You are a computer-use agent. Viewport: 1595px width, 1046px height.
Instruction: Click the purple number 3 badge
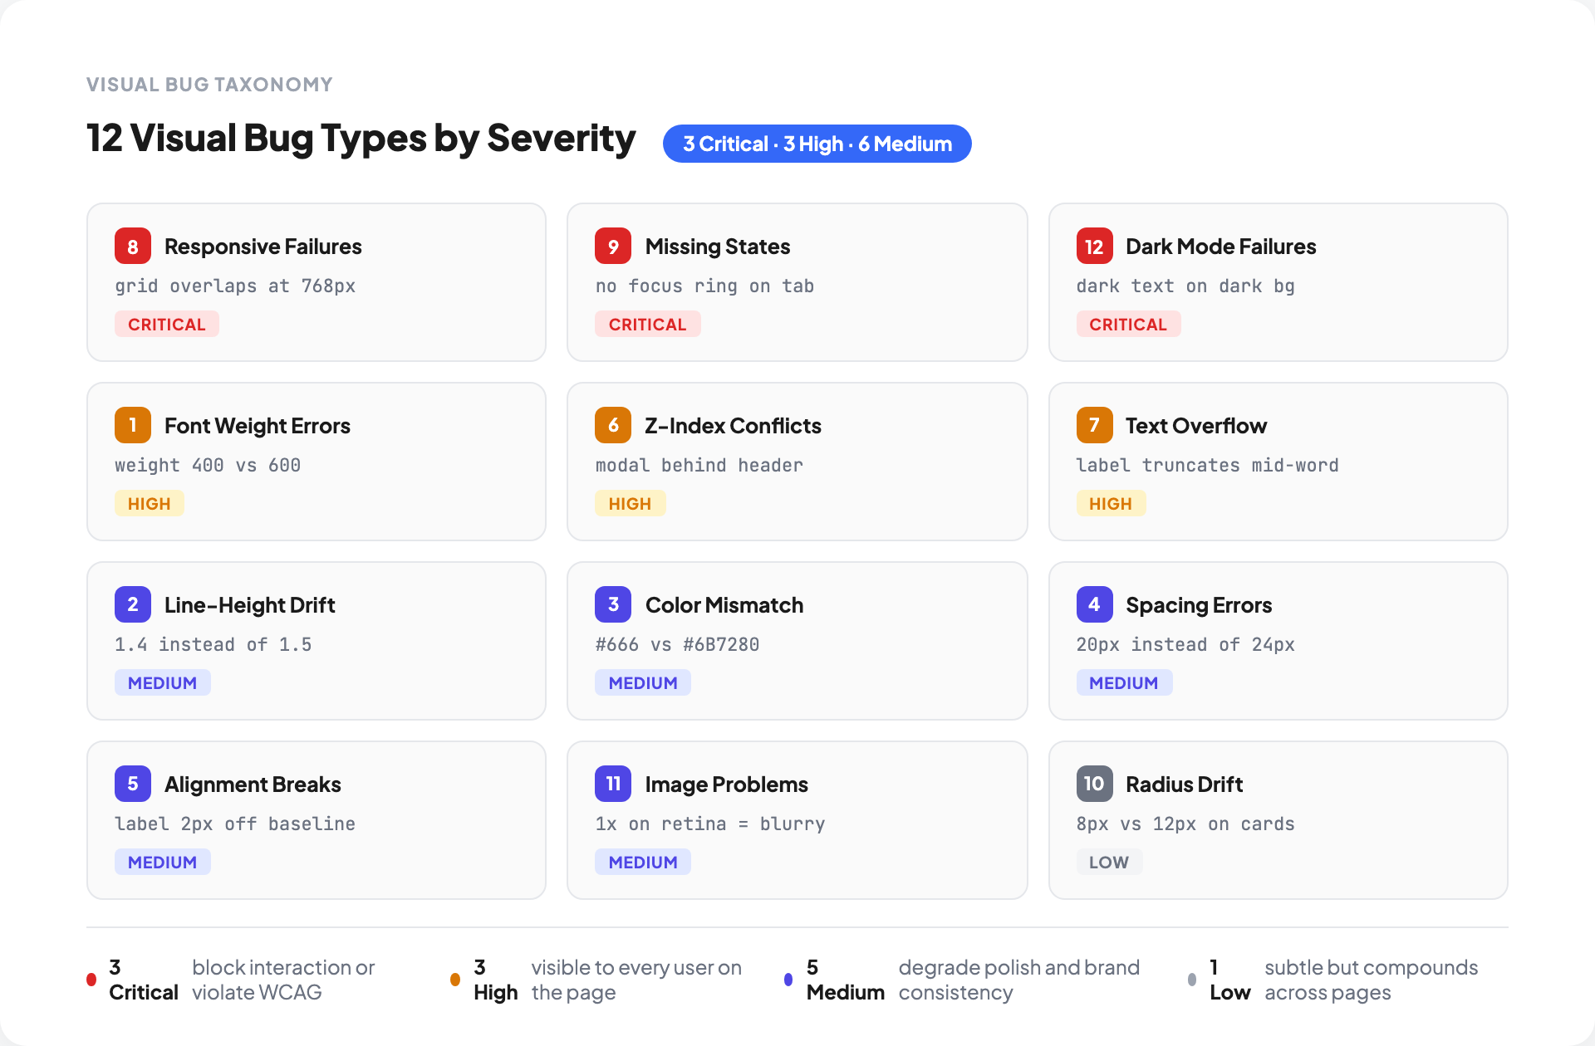point(613,604)
